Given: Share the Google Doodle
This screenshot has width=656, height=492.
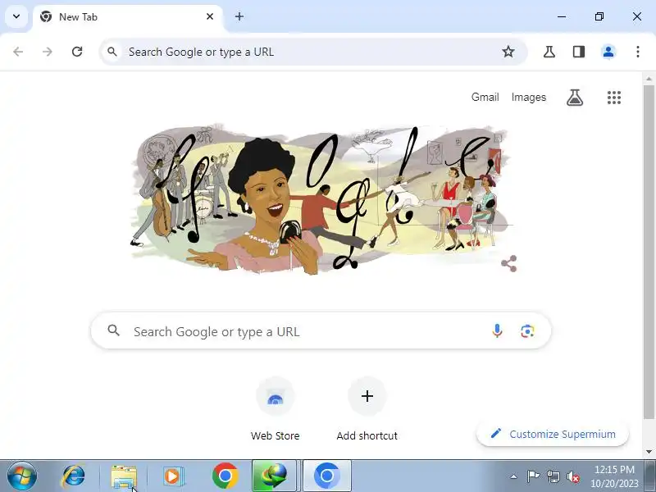Looking at the screenshot, I should point(508,263).
